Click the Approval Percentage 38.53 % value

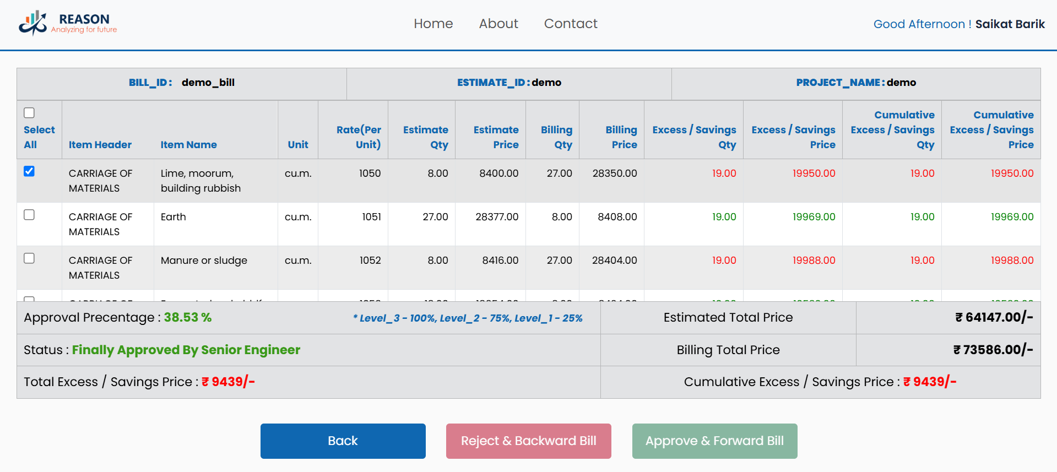(187, 318)
